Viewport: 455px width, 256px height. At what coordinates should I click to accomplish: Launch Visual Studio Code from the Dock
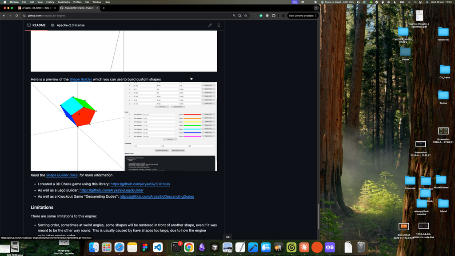coord(158,247)
